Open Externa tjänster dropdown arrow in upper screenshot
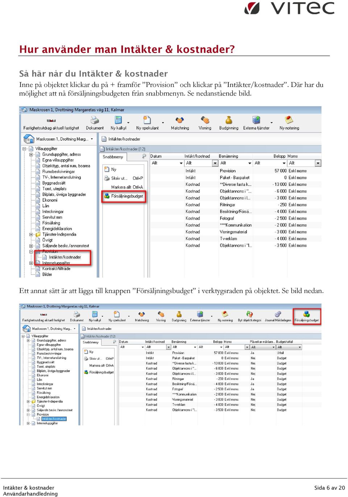Viewport: 348px width, 497px height. 272,122
